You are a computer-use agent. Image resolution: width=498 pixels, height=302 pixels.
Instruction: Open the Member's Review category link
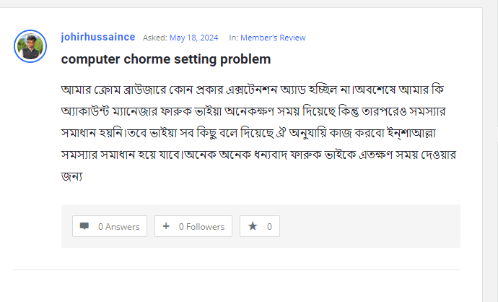[273, 38]
